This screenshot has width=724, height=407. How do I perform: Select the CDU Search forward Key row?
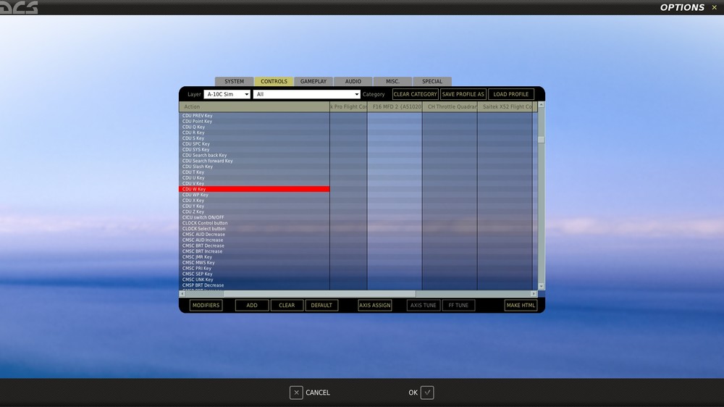(x=254, y=161)
